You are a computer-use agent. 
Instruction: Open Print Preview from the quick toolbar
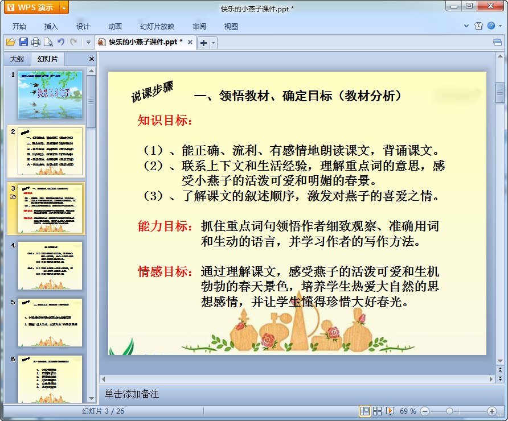[x=48, y=42]
